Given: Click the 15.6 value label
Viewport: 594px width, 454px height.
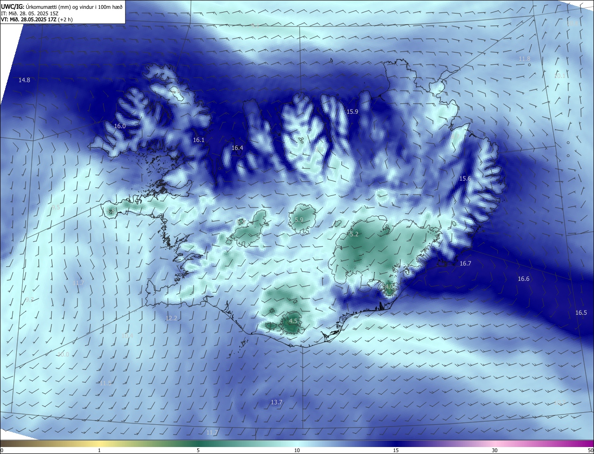Looking at the screenshot, I should click(x=465, y=179).
